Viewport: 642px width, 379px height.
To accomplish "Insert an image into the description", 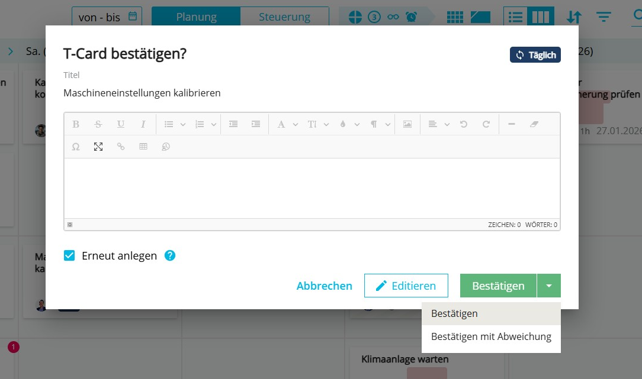I will [407, 124].
